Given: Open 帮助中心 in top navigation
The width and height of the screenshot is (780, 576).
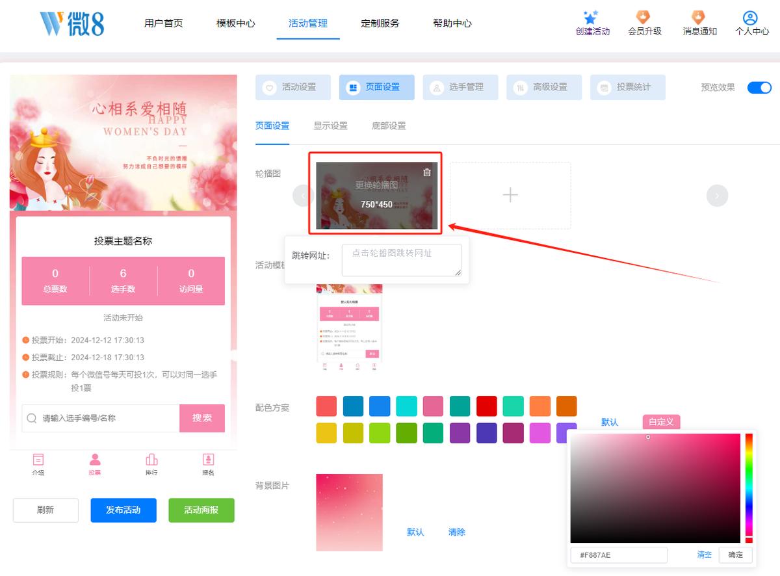Looking at the screenshot, I should (452, 23).
